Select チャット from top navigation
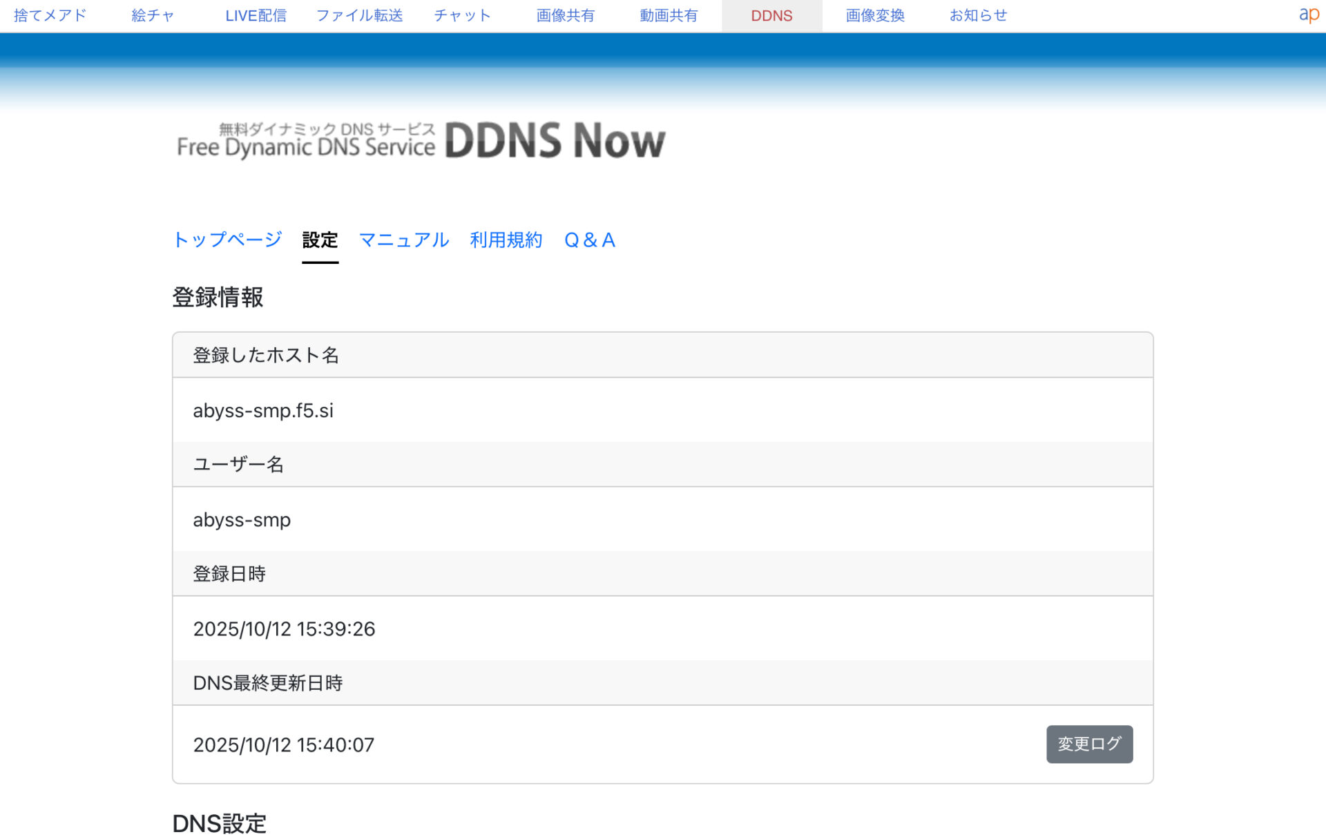1326x837 pixels. 462,15
